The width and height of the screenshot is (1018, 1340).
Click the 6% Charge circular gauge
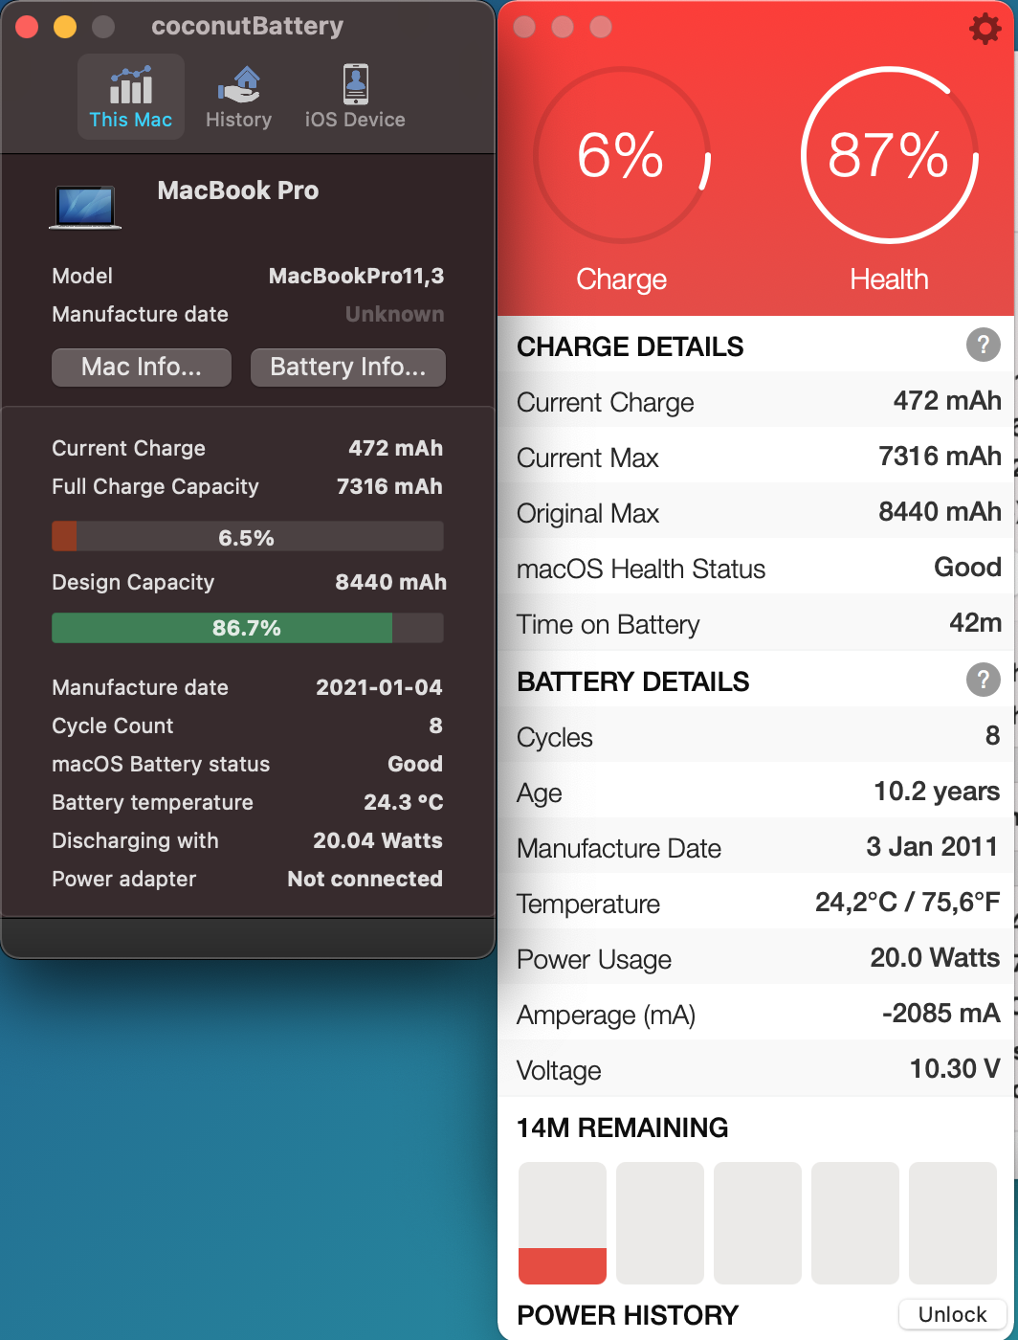pyautogui.click(x=622, y=156)
